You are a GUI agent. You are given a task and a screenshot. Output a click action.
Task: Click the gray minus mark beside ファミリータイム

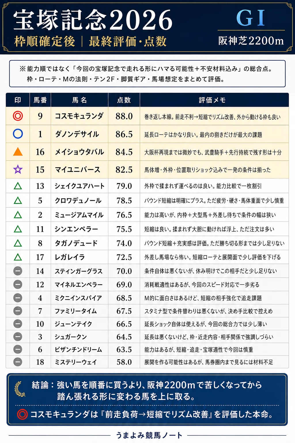click(18, 311)
